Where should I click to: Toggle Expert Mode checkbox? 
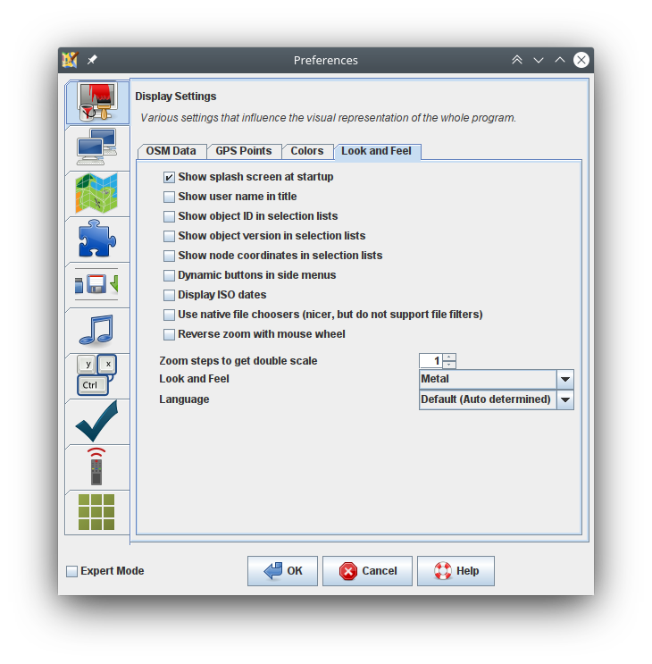72,571
